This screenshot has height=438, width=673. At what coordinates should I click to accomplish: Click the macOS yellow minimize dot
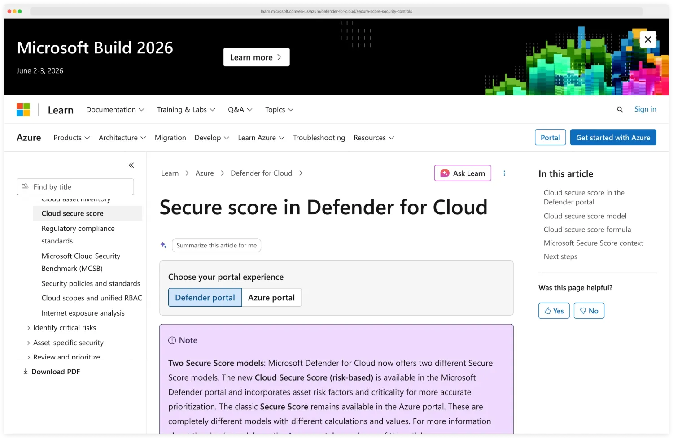pyautogui.click(x=14, y=11)
